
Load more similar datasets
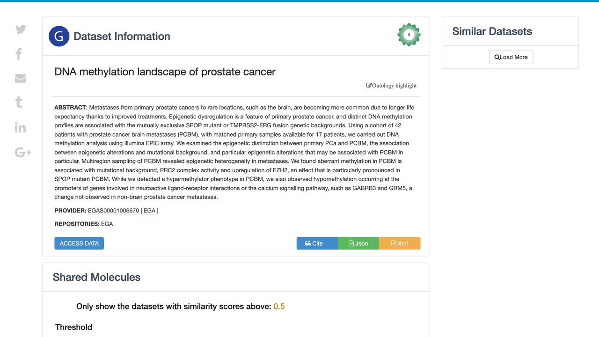click(x=511, y=57)
